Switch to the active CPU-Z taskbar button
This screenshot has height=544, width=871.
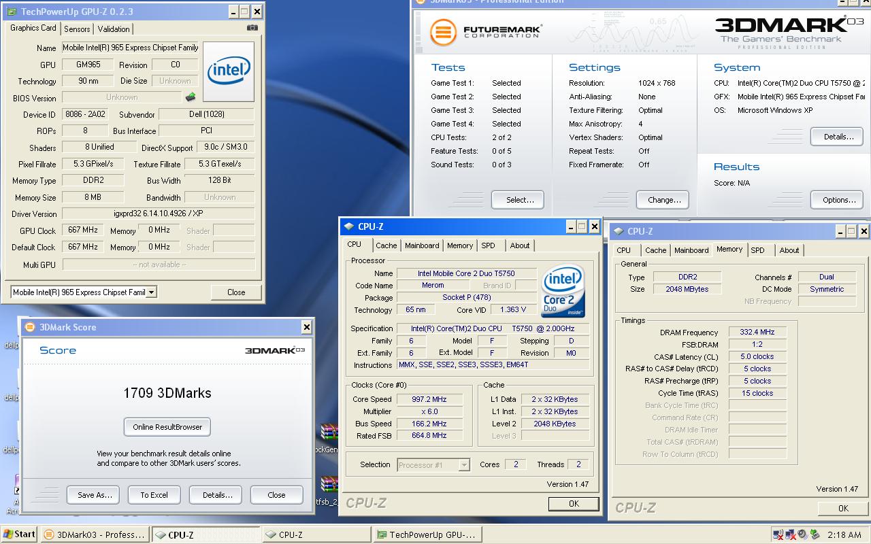coord(206,534)
